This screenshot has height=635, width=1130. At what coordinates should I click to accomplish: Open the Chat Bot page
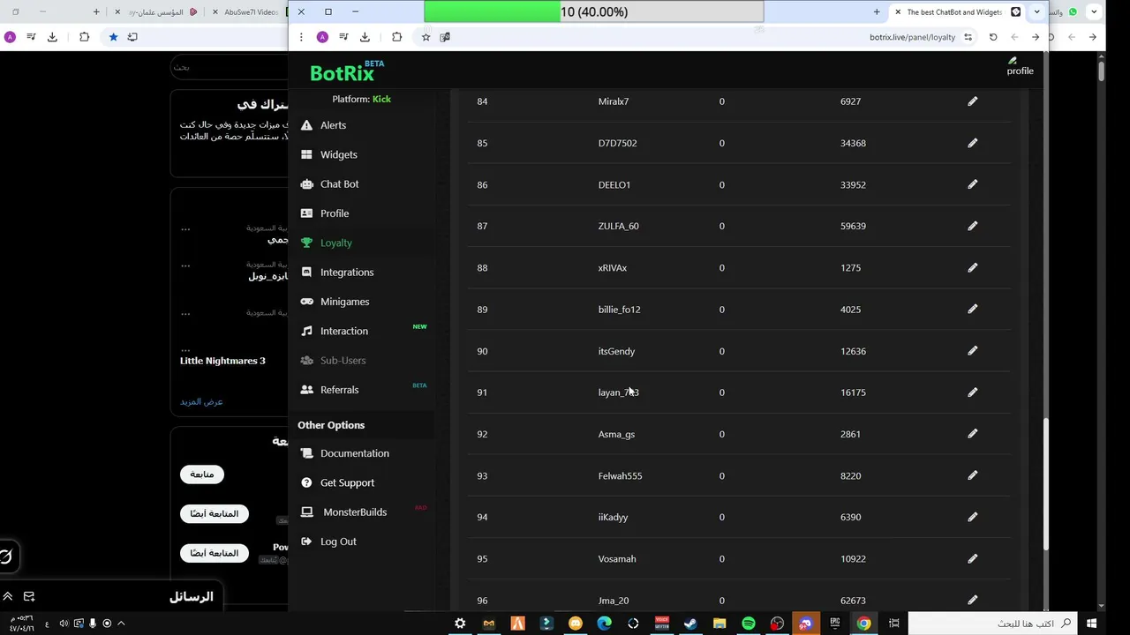click(339, 183)
